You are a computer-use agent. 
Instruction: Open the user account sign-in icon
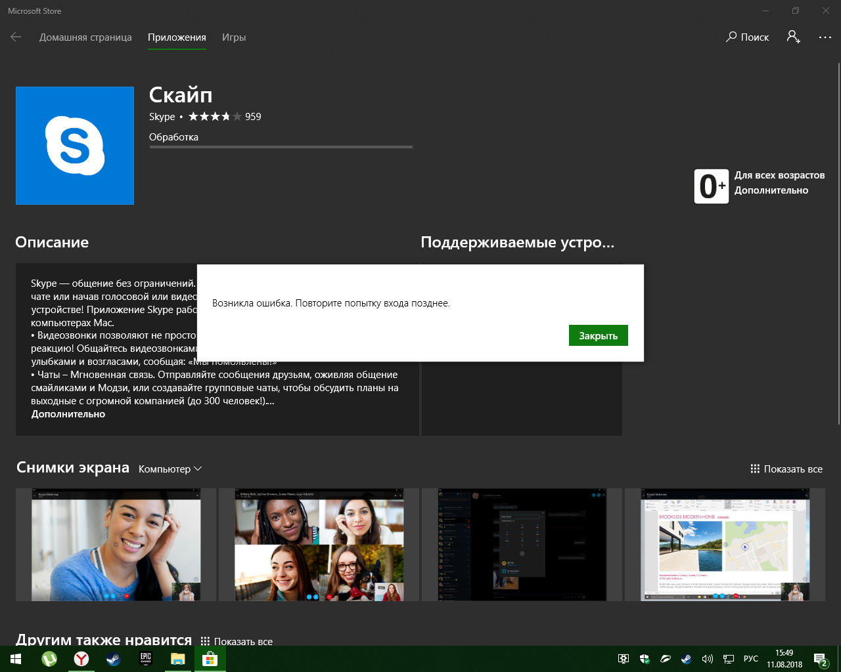[x=793, y=37]
